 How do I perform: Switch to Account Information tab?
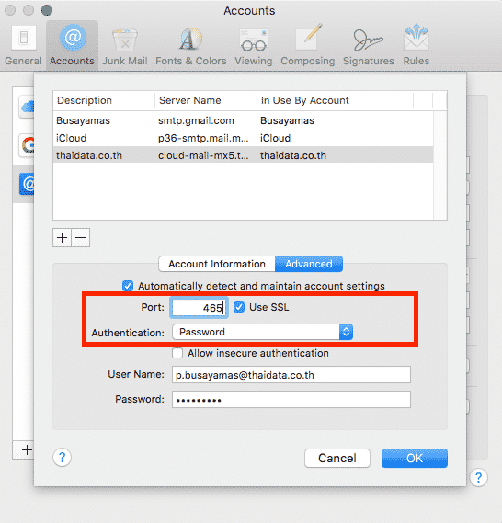pos(217,264)
